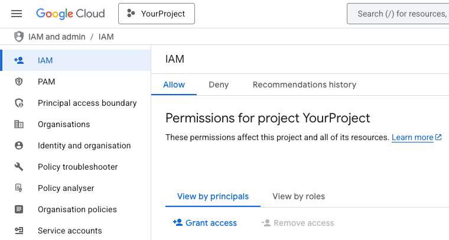Viewport: 449px width, 240px height.
Task: Click the Service accounts key icon
Action: pyautogui.click(x=19, y=231)
